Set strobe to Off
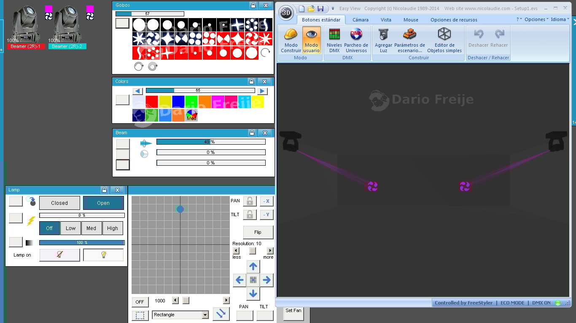This screenshot has height=323, width=576. click(x=49, y=228)
